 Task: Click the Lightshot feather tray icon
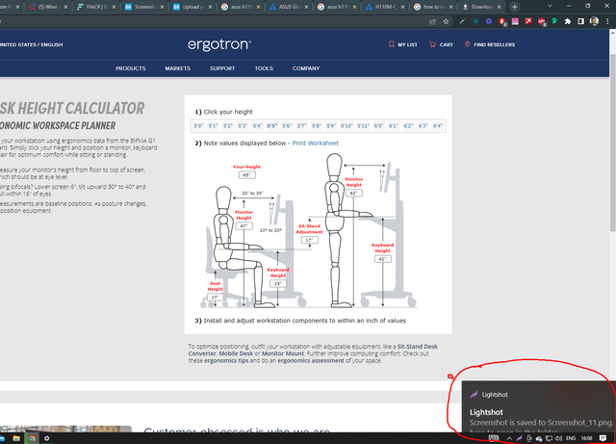519,438
